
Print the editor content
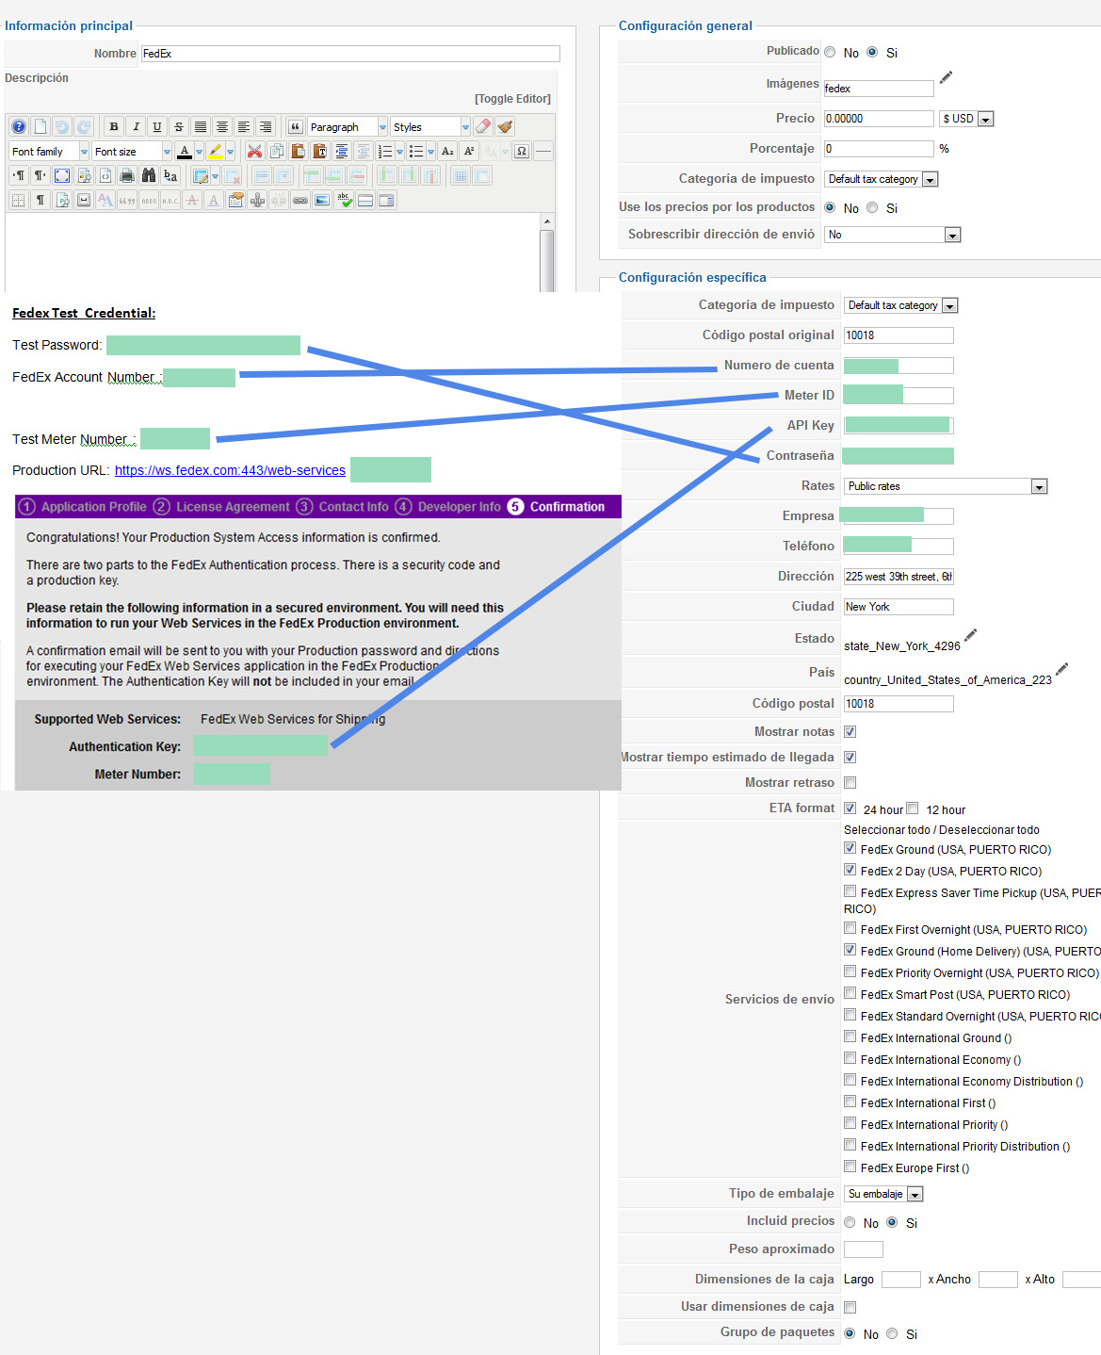tap(127, 175)
